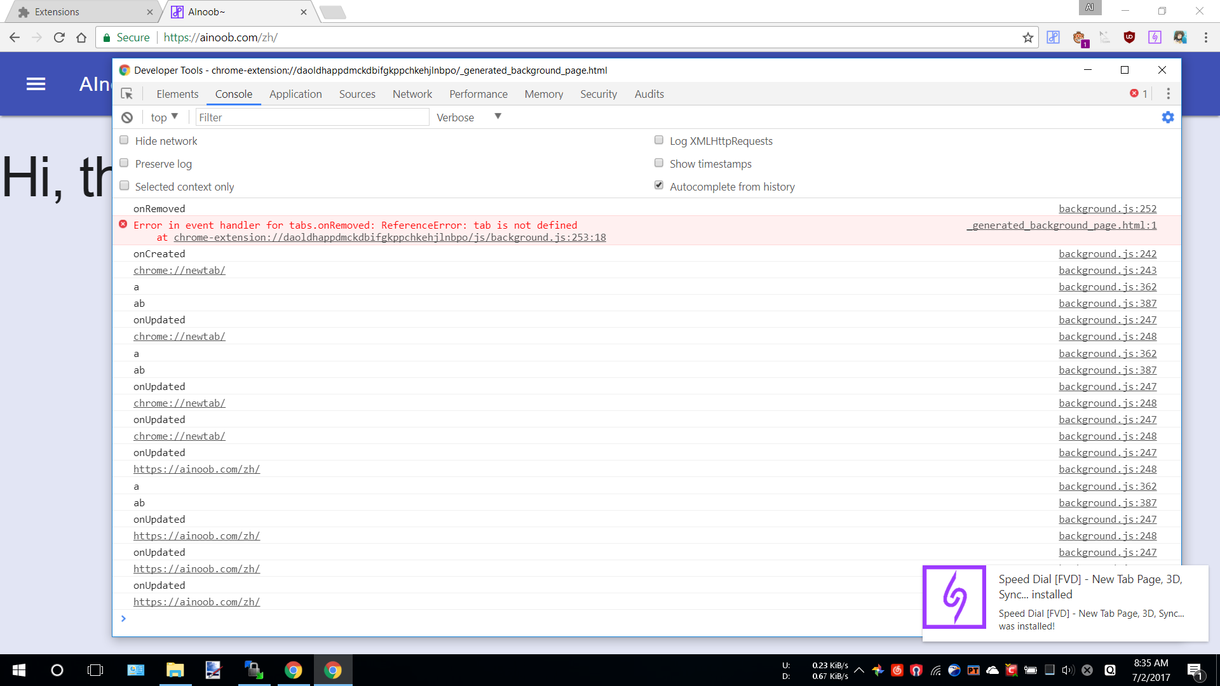Click the background.js:252 source link

pos(1107,209)
